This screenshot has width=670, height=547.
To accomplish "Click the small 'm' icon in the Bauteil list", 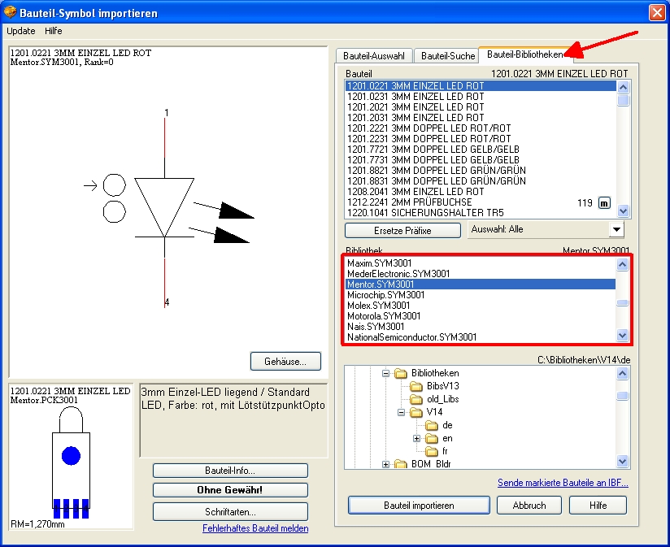I will click(604, 202).
